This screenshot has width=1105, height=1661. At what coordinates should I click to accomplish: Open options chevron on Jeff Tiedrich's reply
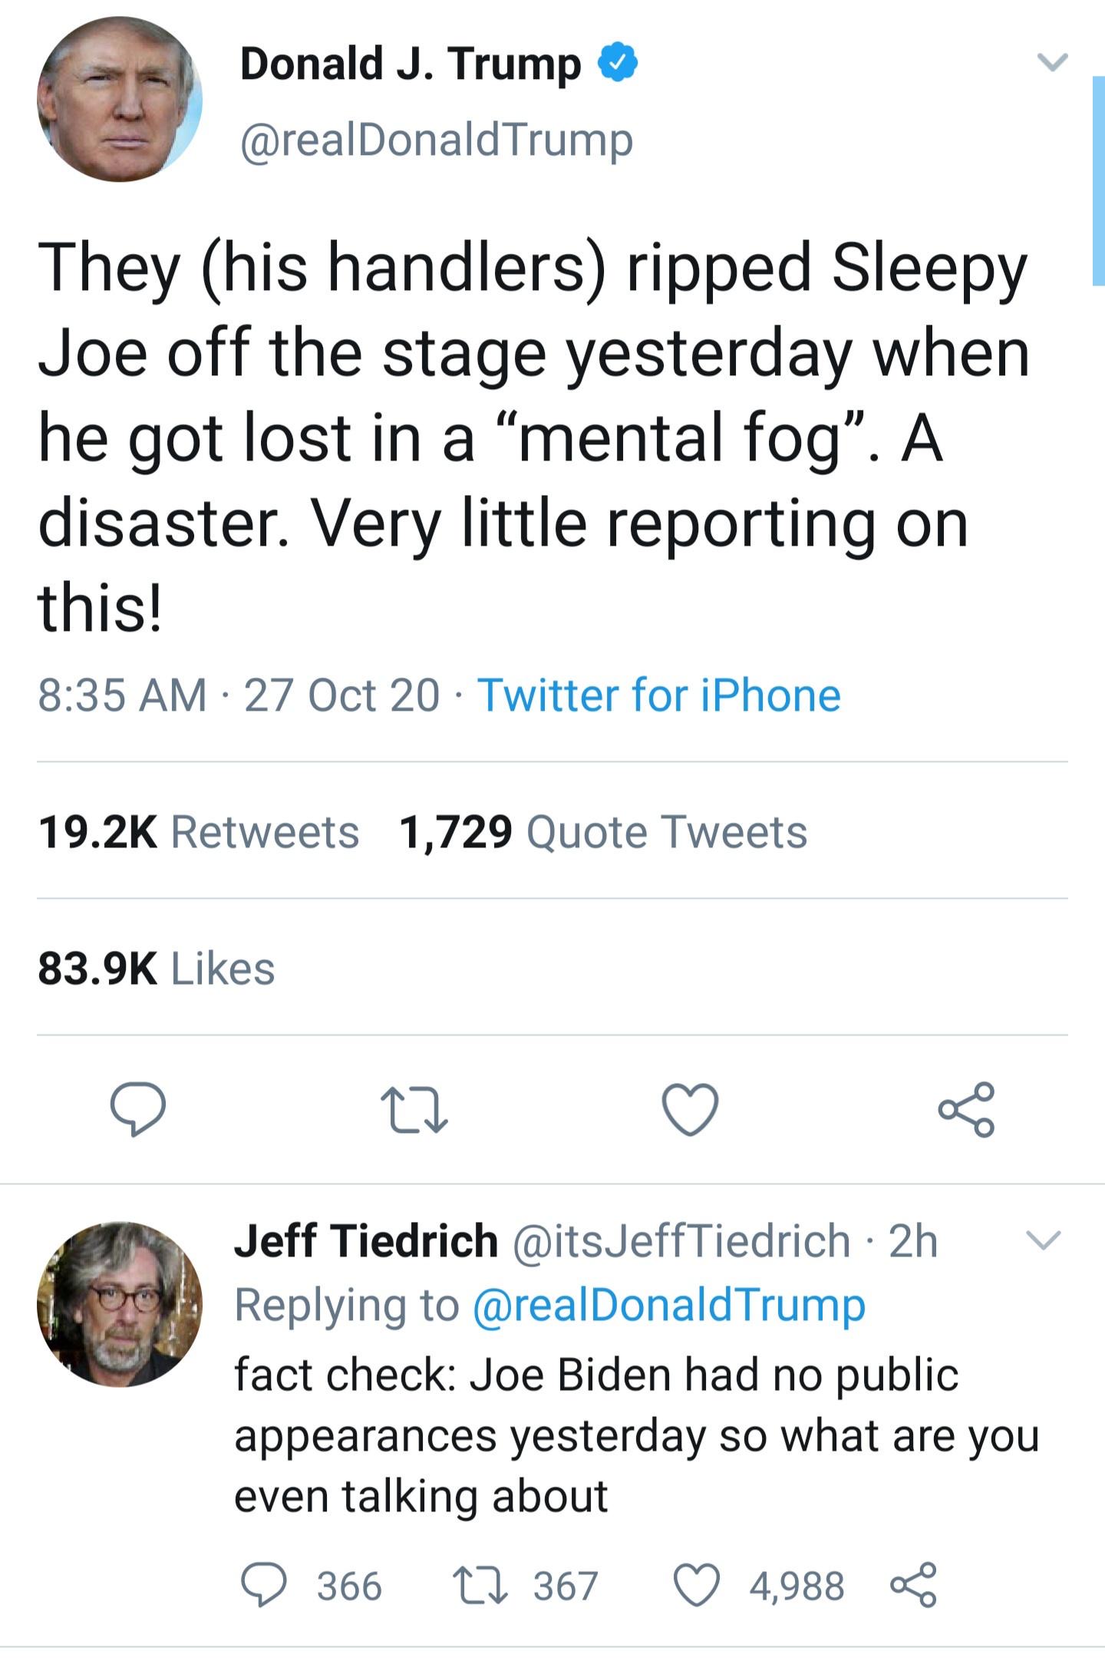tap(1044, 1240)
